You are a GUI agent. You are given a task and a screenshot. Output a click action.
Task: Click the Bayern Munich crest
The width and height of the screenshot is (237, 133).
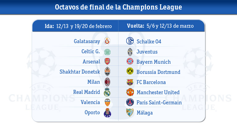coord(130,62)
